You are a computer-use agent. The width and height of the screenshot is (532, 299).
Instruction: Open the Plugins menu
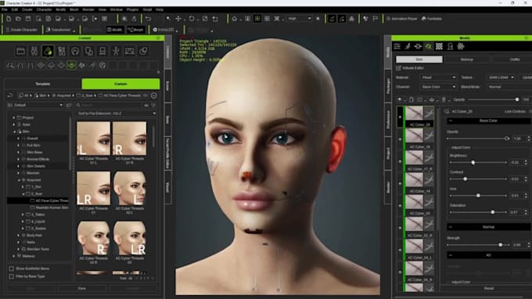click(x=132, y=9)
